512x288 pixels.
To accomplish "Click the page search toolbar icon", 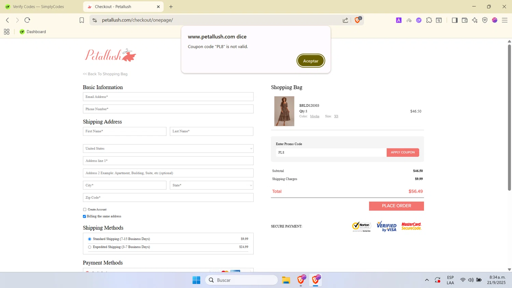I will (x=439, y=20).
